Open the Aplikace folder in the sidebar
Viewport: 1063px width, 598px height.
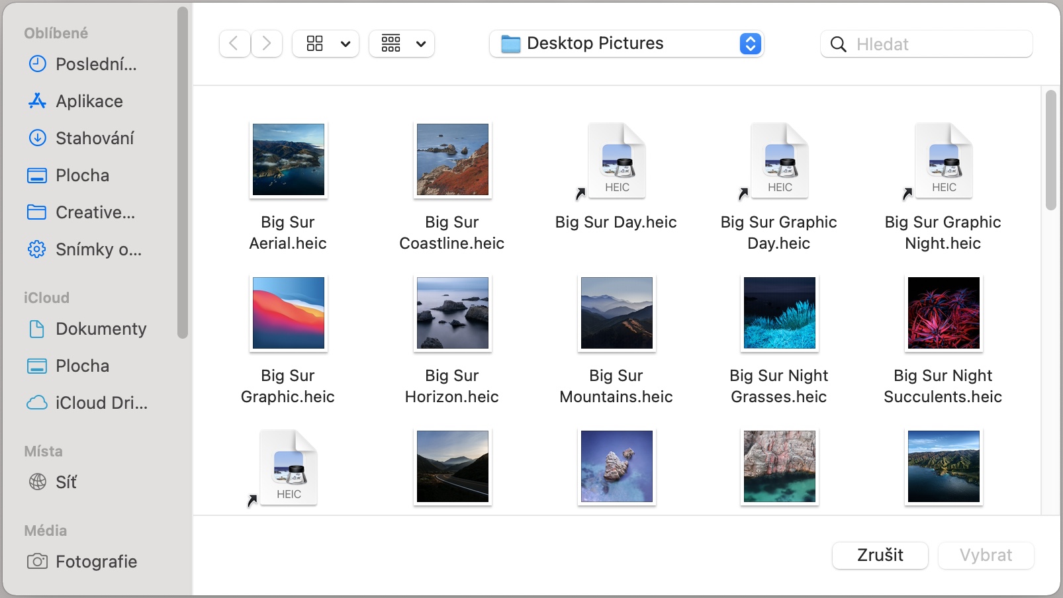tap(89, 101)
